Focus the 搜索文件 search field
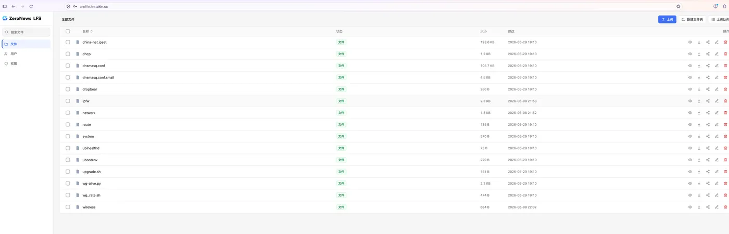Viewport: 729px width, 234px height. pyautogui.click(x=26, y=32)
